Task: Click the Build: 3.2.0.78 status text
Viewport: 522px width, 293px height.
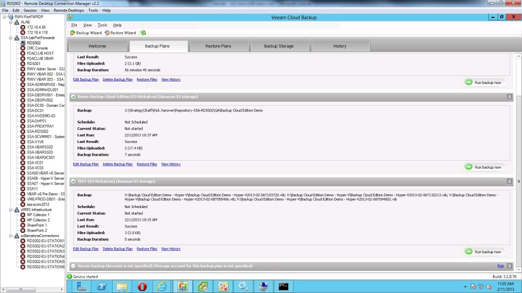Action: (x=504, y=276)
